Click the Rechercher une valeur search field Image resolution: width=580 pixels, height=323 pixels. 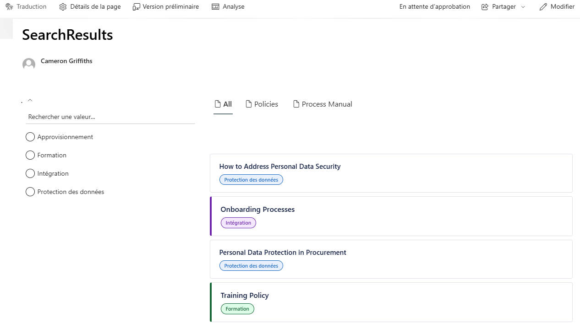(110, 117)
